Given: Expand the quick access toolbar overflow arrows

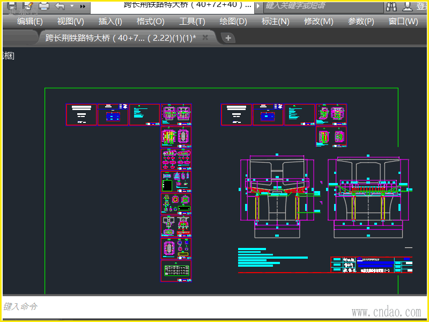Looking at the screenshot, I should pos(83,6).
